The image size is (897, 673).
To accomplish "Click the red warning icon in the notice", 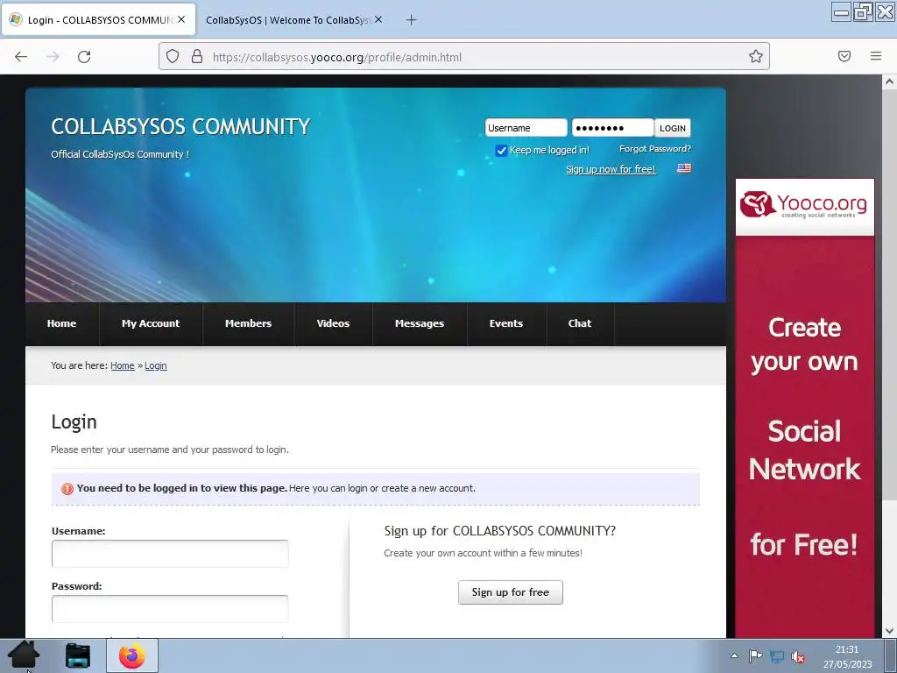I will tap(67, 489).
